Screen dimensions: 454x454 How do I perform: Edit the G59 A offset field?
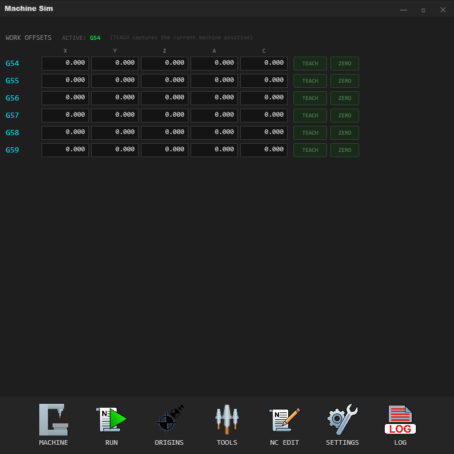pos(214,150)
